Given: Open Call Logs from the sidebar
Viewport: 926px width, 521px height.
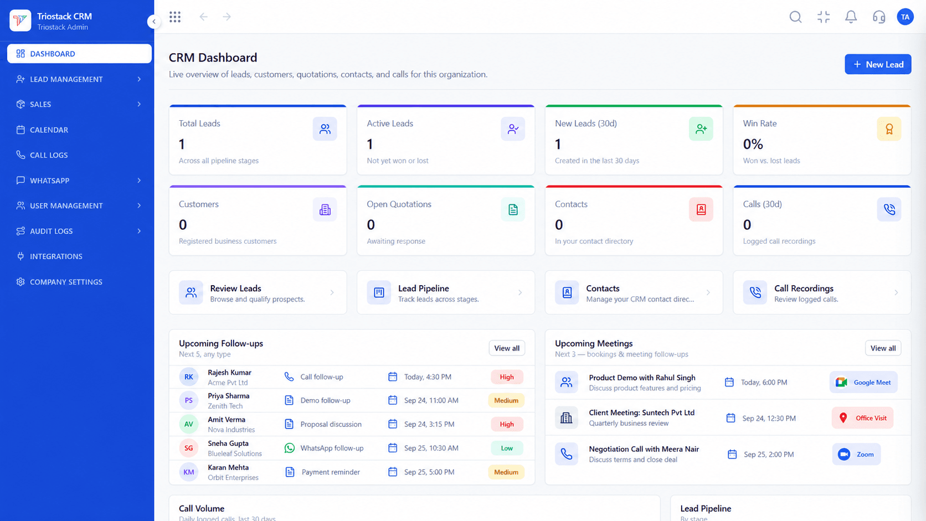Looking at the screenshot, I should tap(79, 155).
